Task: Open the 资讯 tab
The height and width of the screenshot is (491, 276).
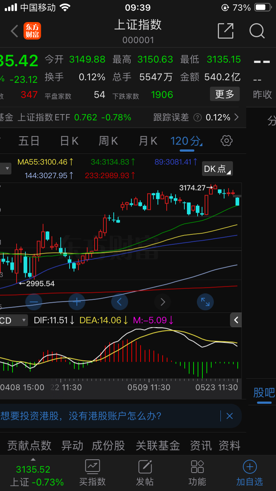Action: pyautogui.click(x=201, y=446)
